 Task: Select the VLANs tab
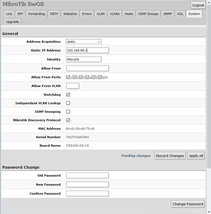click(x=115, y=14)
